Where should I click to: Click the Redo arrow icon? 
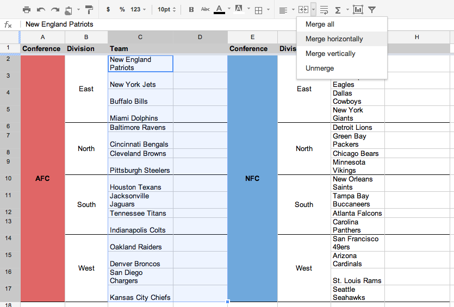click(55, 10)
